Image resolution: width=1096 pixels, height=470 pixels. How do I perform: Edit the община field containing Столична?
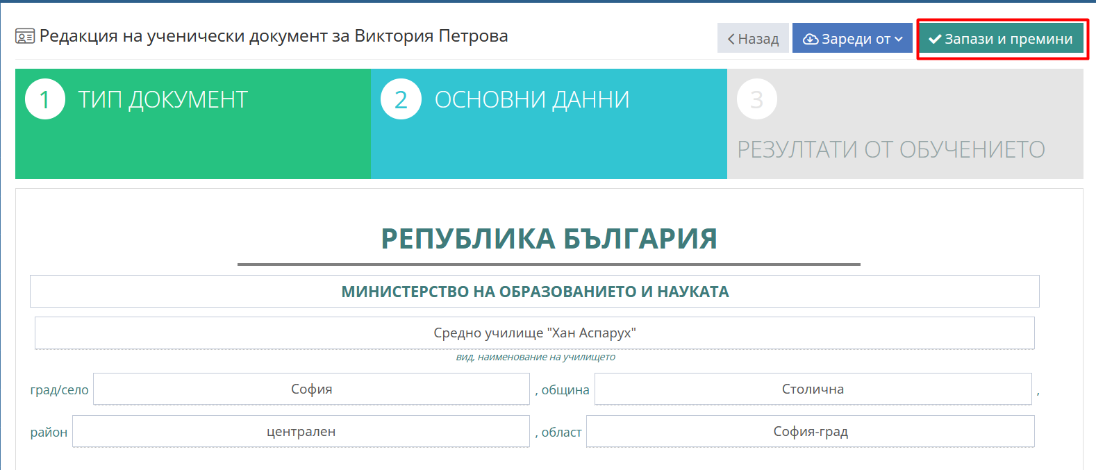813,389
